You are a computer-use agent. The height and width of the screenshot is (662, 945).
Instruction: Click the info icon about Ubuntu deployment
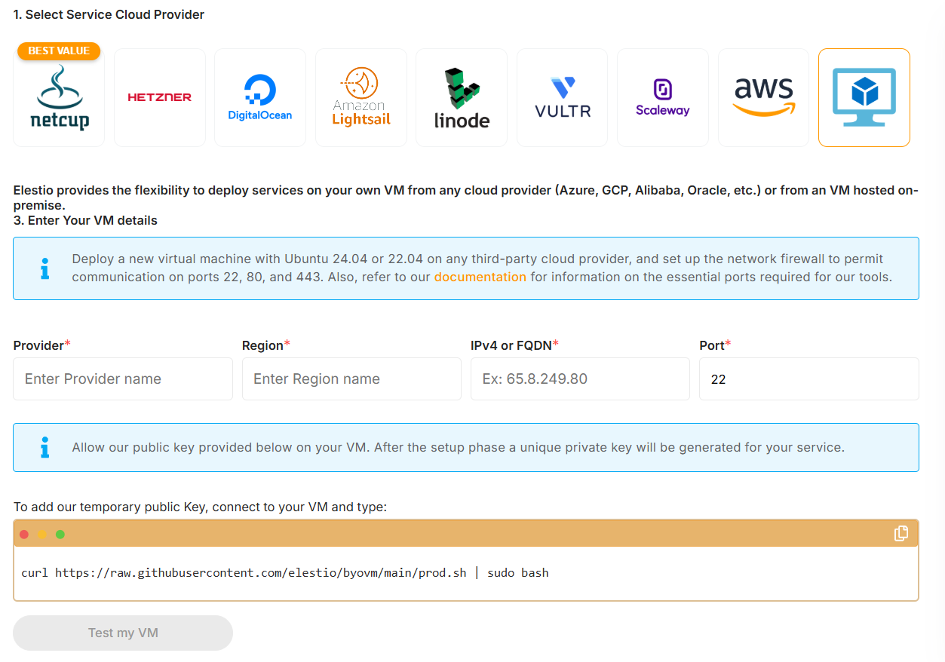pos(44,268)
